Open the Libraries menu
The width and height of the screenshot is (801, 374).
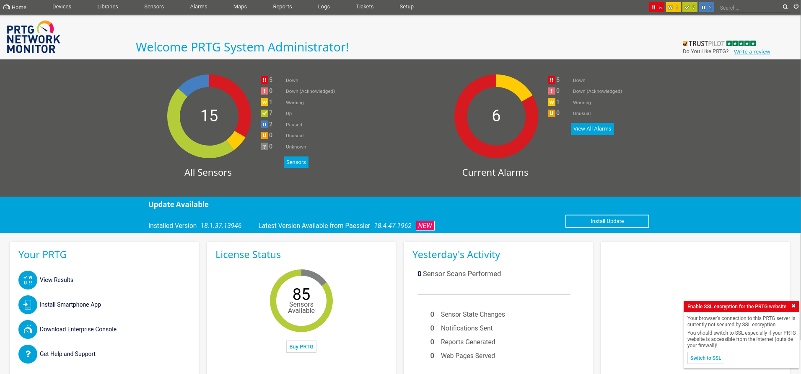coord(108,7)
